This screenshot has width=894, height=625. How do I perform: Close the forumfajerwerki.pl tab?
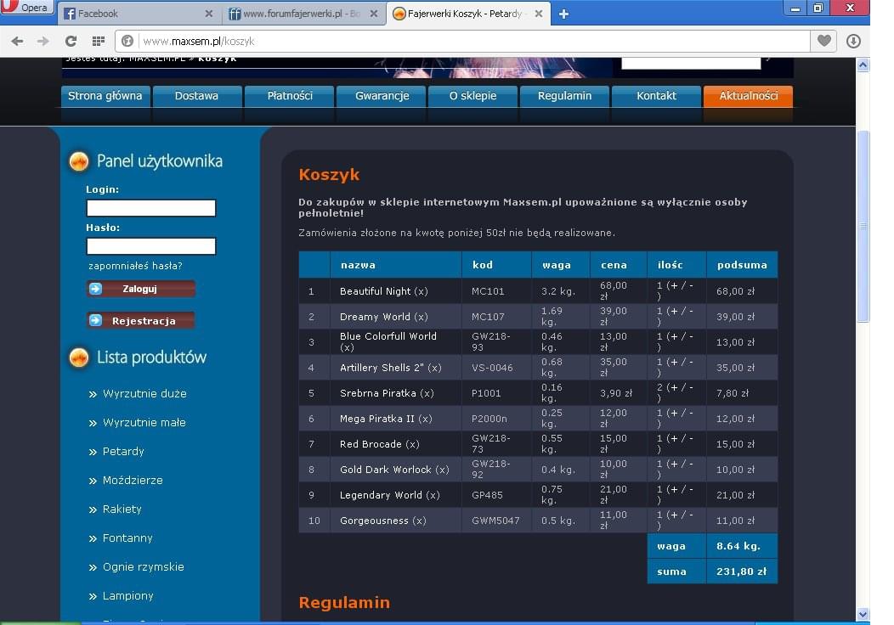coord(373,14)
